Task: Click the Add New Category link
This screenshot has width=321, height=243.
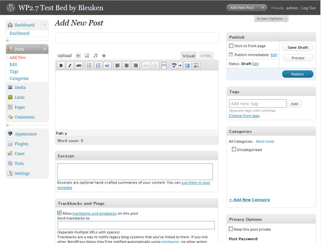Action: [x=249, y=199]
